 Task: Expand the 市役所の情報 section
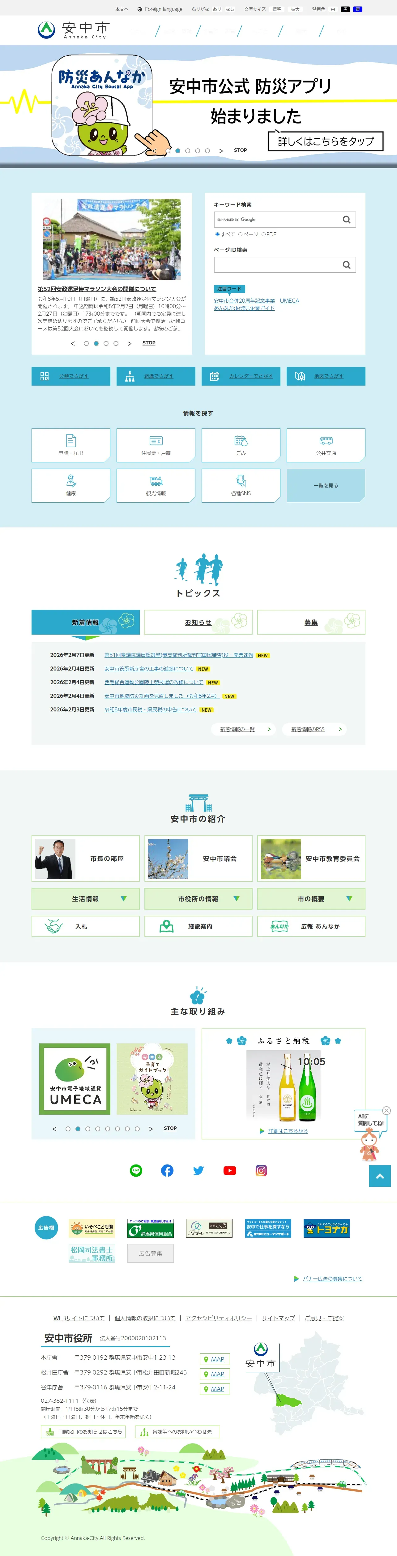(198, 899)
